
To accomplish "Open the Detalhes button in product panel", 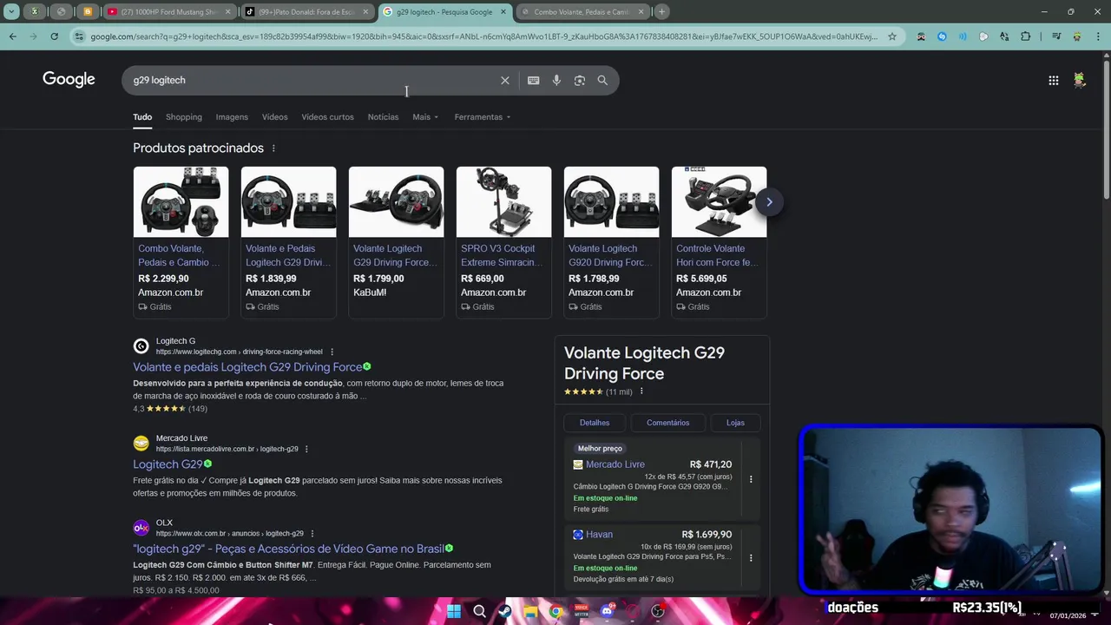I will coord(595,423).
